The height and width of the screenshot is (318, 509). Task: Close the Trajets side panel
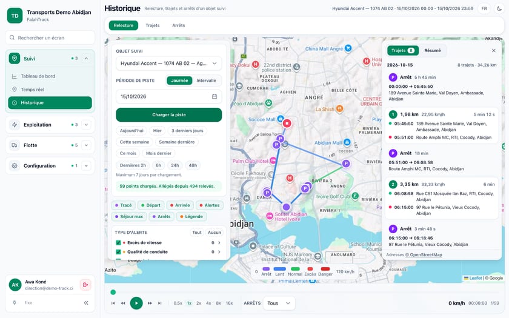coord(494,51)
